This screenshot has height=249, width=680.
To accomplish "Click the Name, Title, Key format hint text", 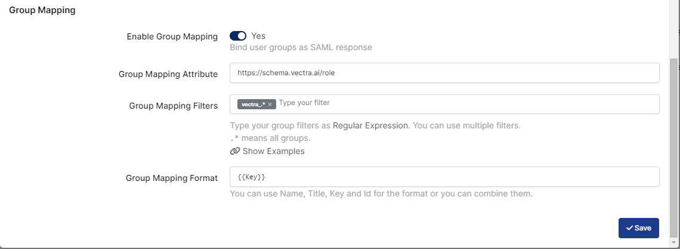I will (381, 194).
